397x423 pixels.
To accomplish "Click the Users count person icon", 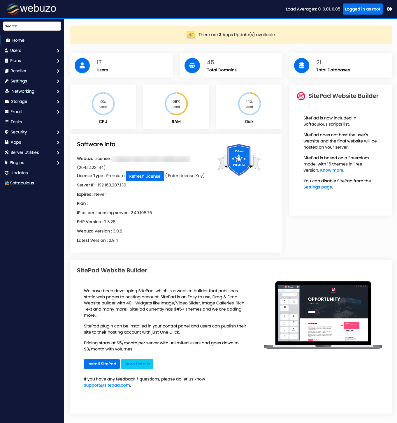I will point(82,66).
